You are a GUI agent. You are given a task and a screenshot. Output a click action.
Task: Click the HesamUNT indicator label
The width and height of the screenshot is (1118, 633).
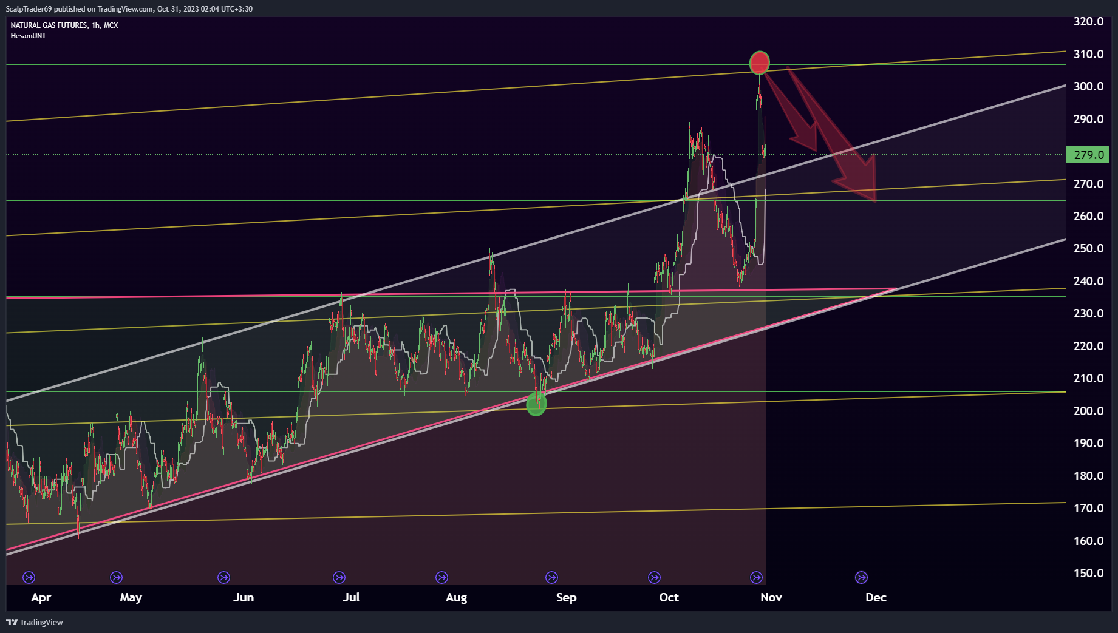pos(29,36)
